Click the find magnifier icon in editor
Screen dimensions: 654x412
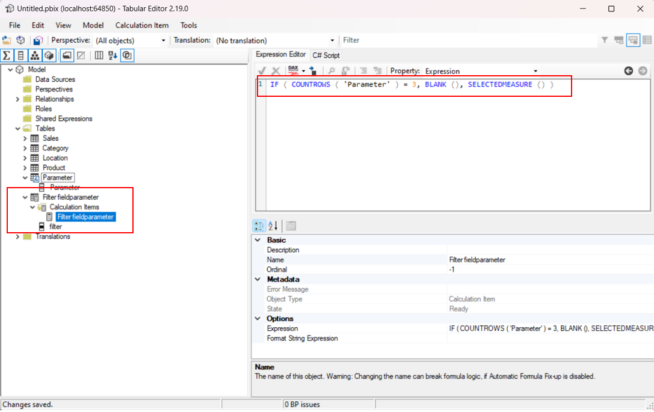coord(332,71)
